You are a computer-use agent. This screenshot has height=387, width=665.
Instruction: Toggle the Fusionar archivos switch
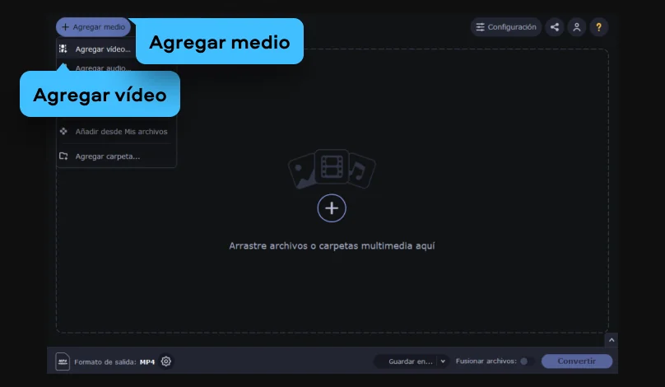526,361
